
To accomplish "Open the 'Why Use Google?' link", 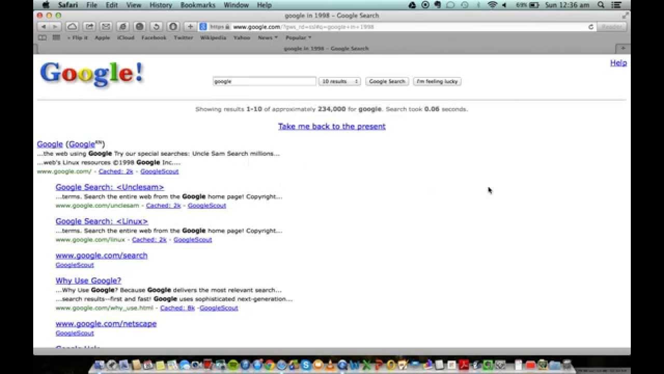I will (x=88, y=281).
